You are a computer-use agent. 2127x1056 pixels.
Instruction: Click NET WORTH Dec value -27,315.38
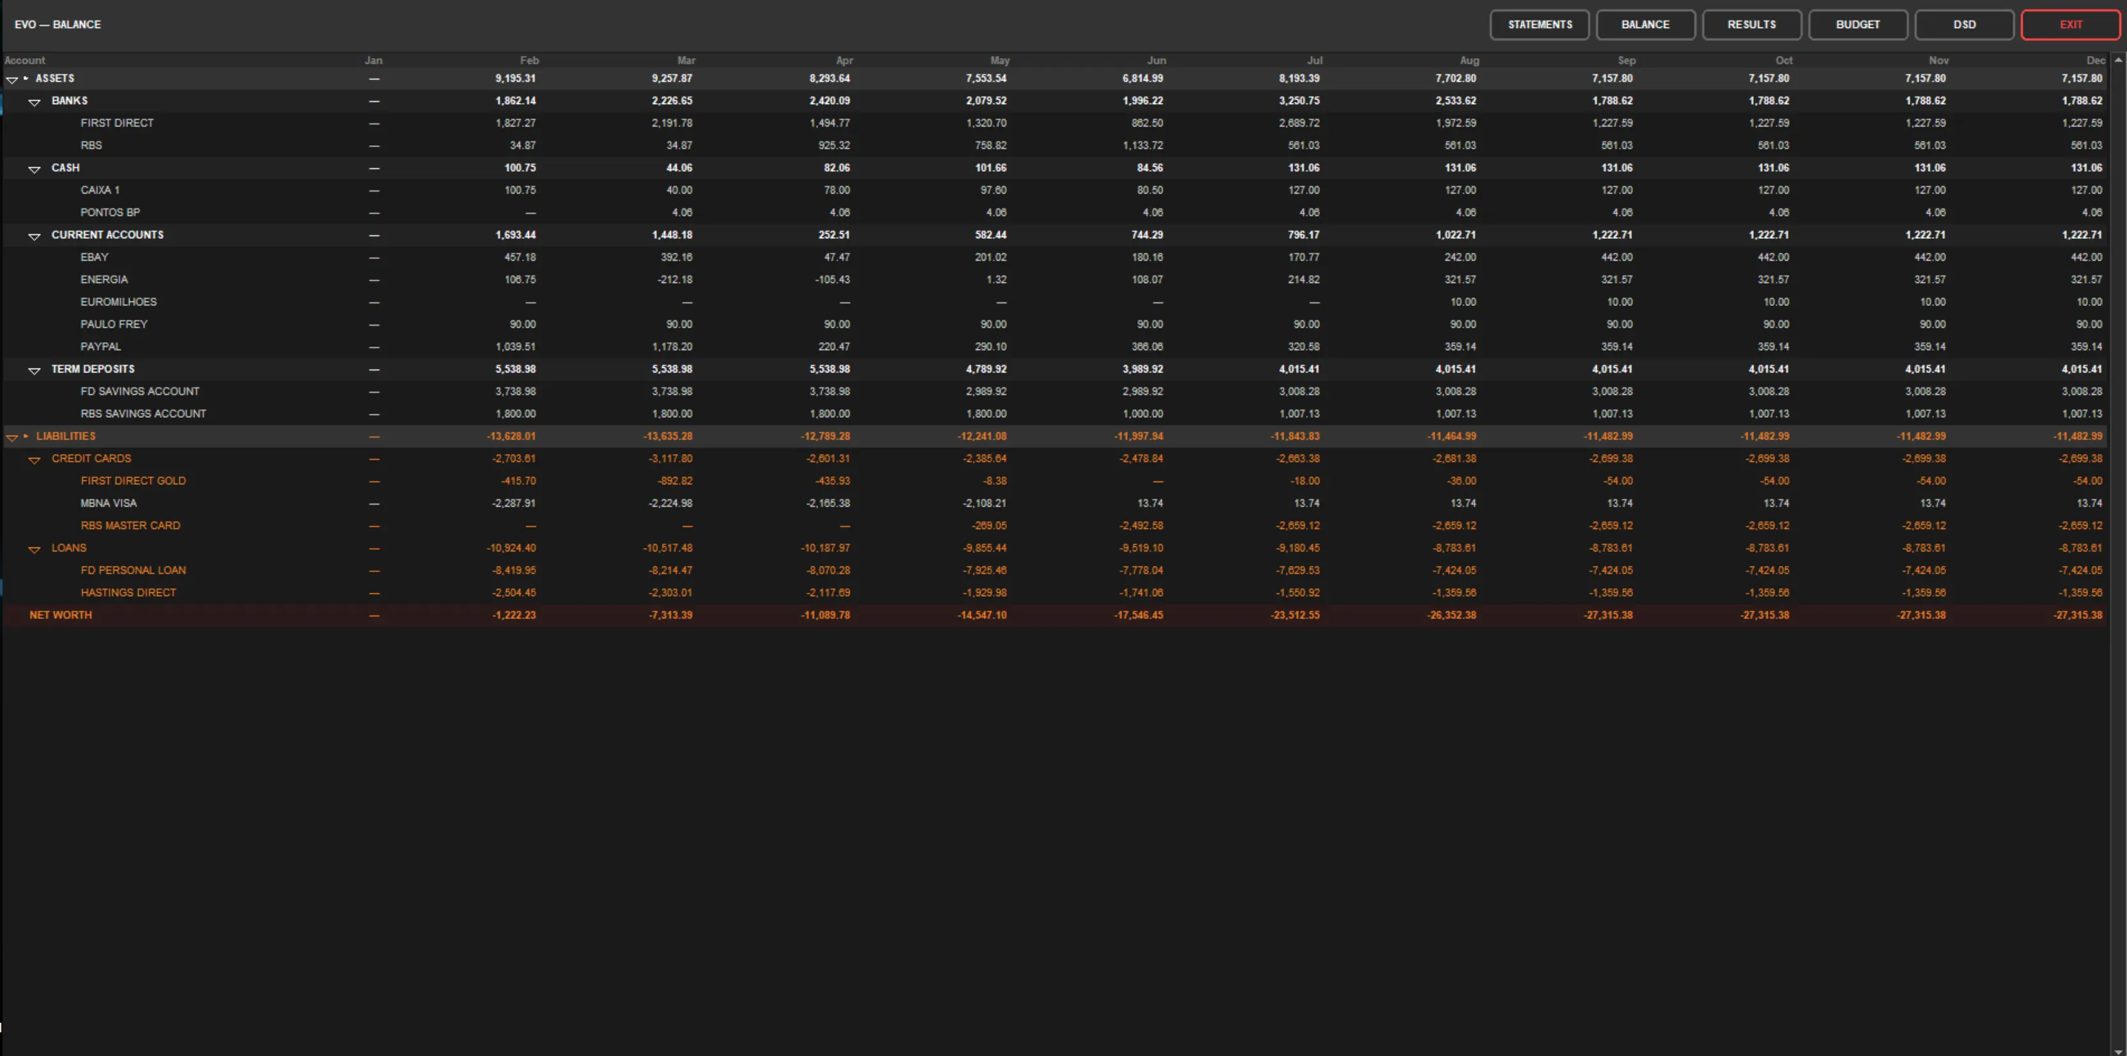coord(2077,615)
